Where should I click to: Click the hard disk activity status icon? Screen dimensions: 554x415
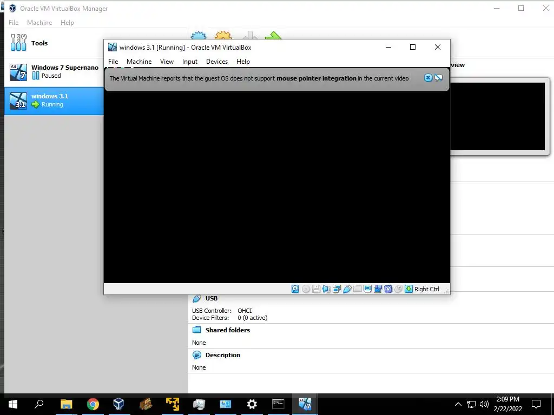coord(295,289)
